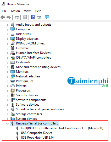The image size is (111, 142).
Task: Click the Display adapters icon
Action: point(13,39)
